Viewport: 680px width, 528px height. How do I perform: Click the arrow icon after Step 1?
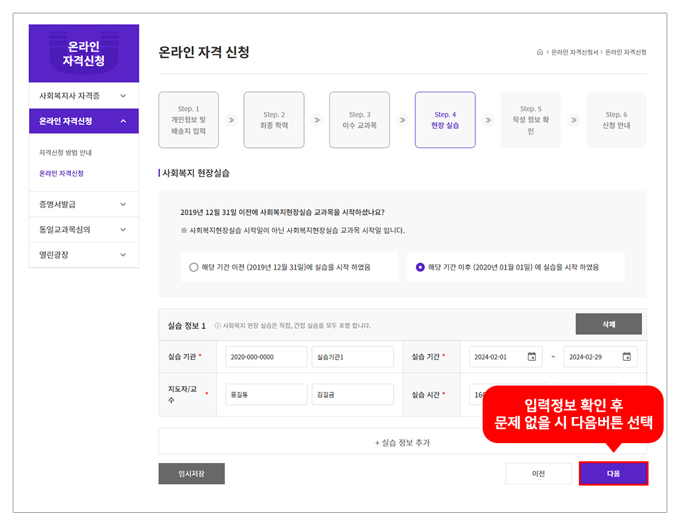click(231, 120)
